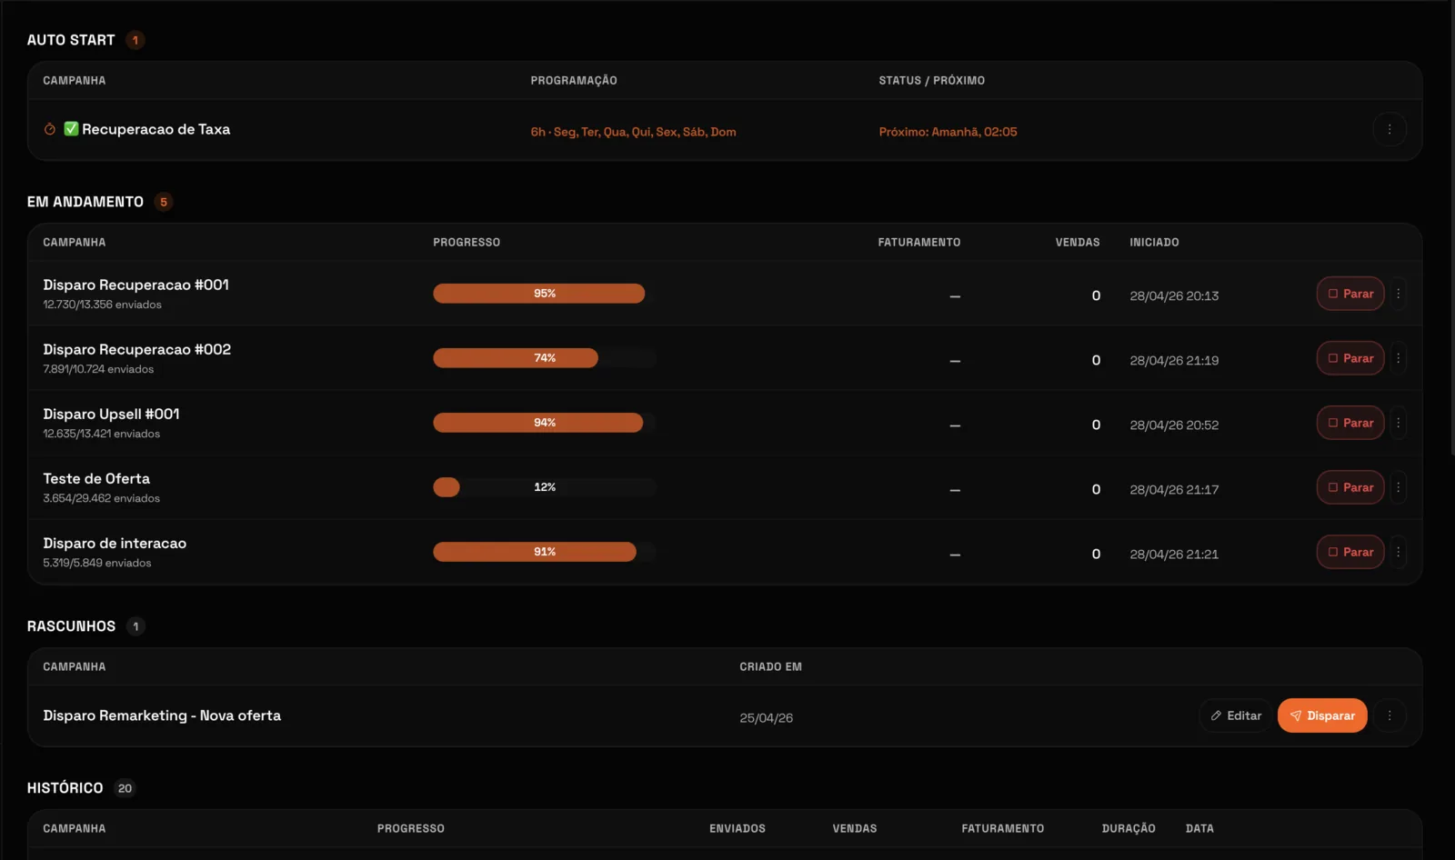
Task: Click start date 28/04/26 21:19
Action: (x=1174, y=360)
